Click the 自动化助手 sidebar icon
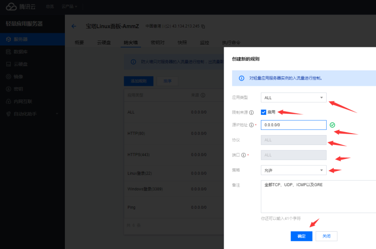This screenshot has height=249, width=376. coord(8,114)
